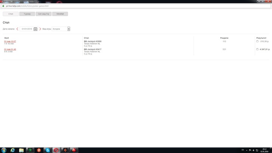Click the volume speaker tray icon
Screen dimensions: 272x153
click(253, 150)
